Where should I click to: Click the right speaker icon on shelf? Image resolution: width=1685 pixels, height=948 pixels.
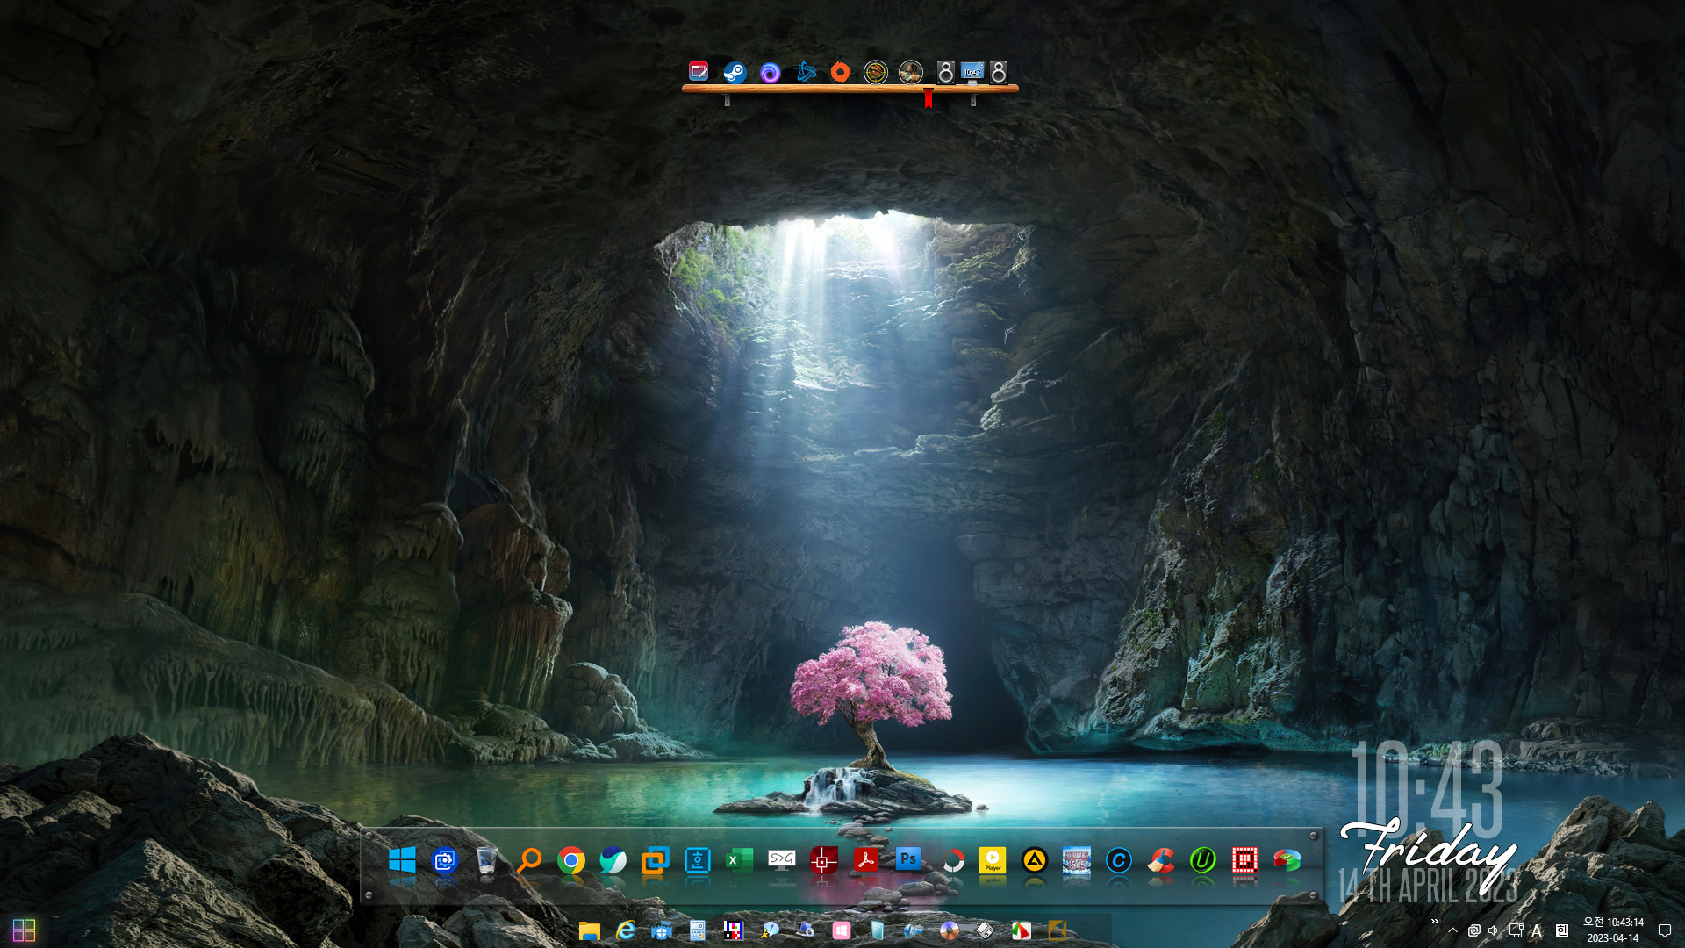coord(999,72)
